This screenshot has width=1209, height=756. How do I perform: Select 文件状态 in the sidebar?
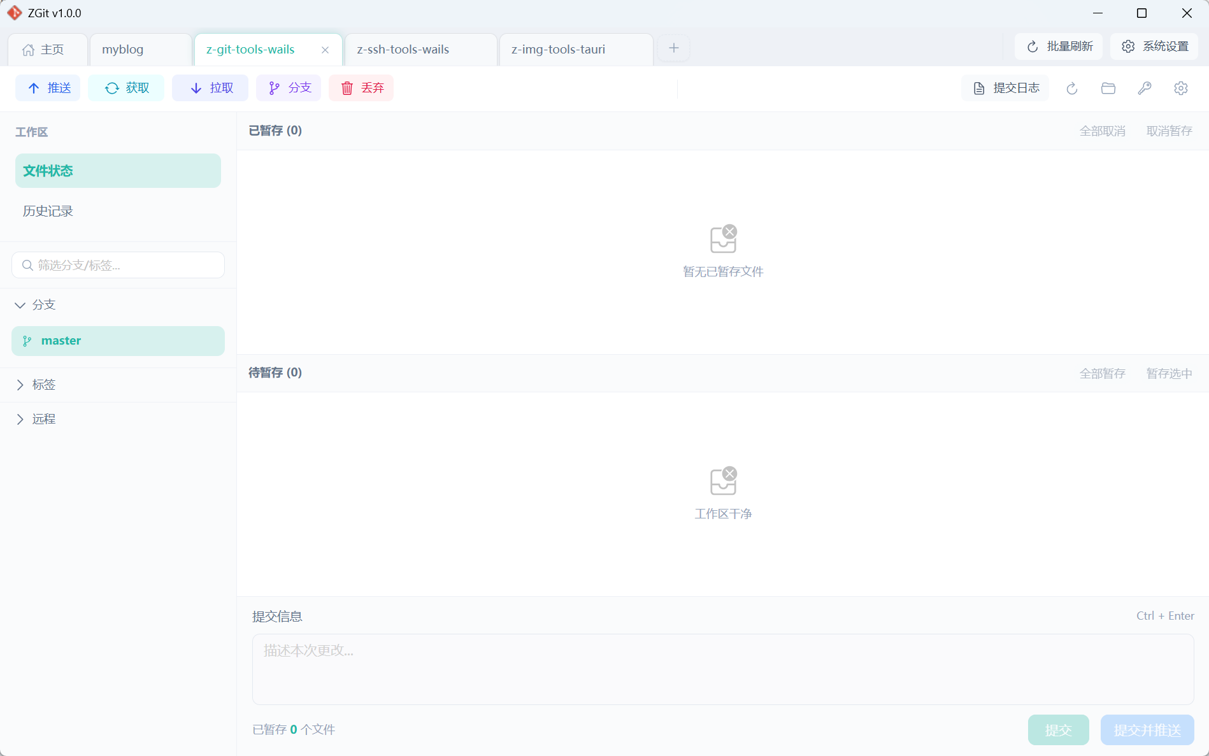coord(118,171)
